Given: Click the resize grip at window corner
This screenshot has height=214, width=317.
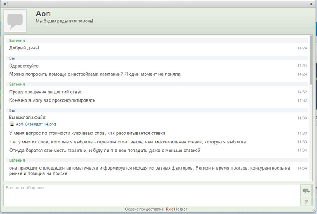Looking at the screenshot, I should (314, 210).
